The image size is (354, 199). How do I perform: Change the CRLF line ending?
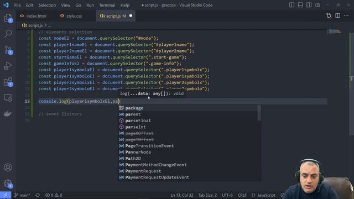click(x=242, y=195)
